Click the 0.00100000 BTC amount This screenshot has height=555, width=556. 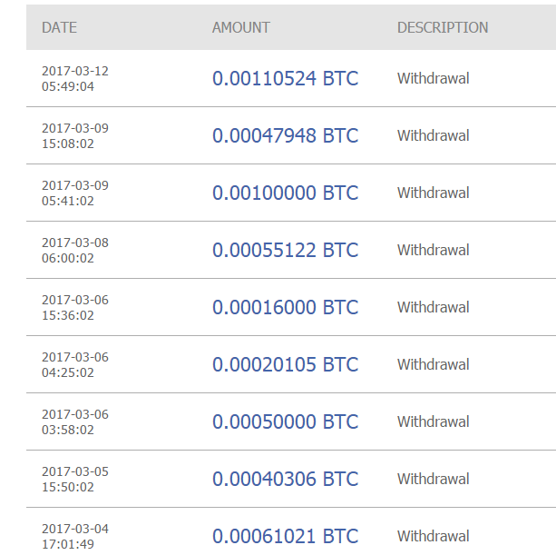pos(285,193)
